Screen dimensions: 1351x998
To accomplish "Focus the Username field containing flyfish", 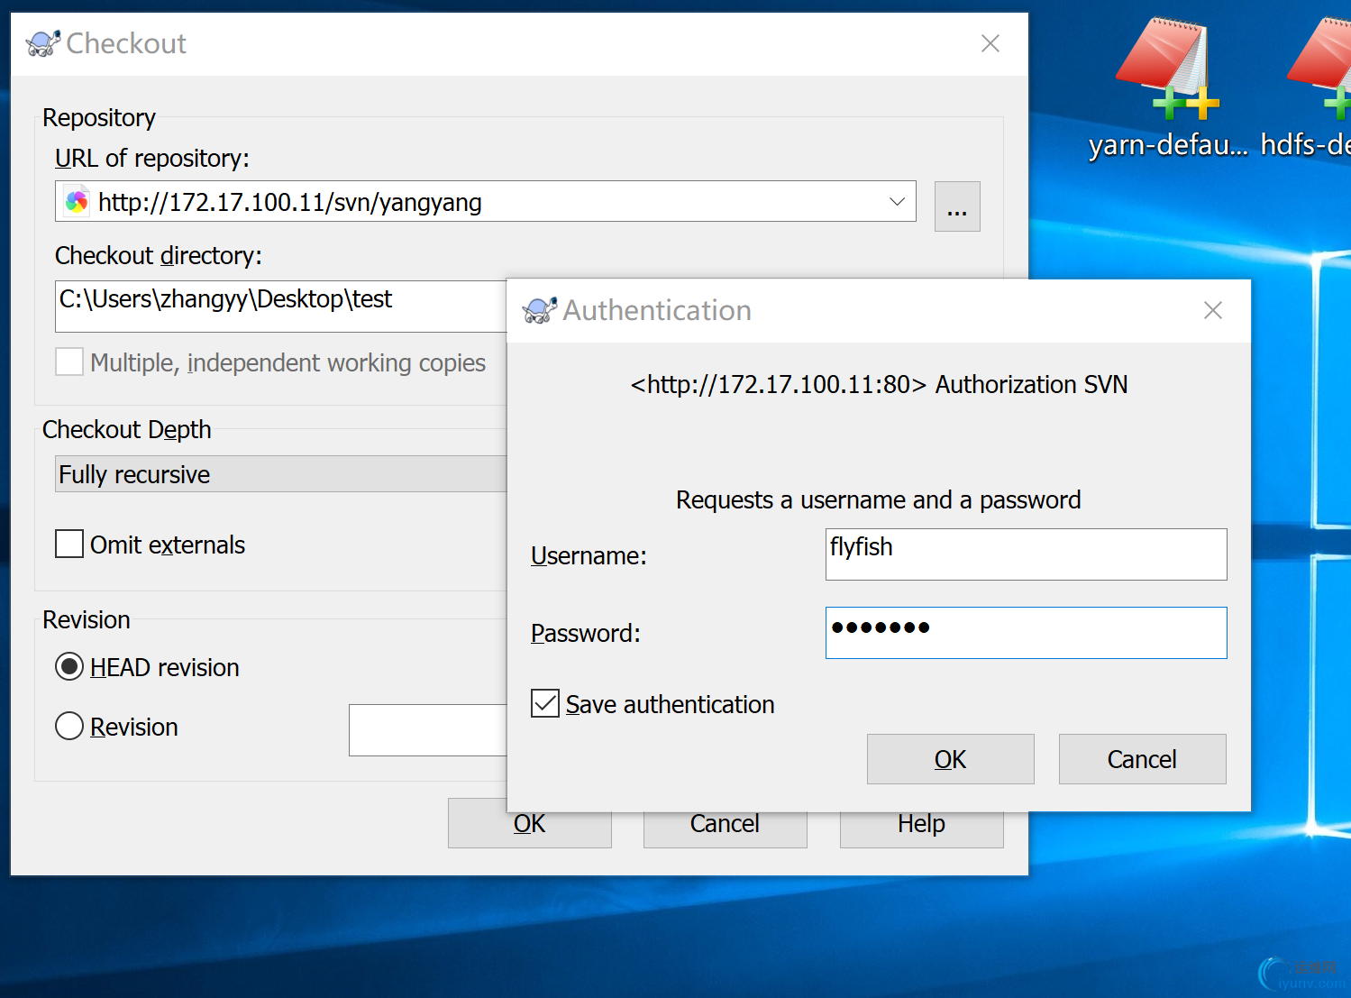I will pyautogui.click(x=1026, y=554).
